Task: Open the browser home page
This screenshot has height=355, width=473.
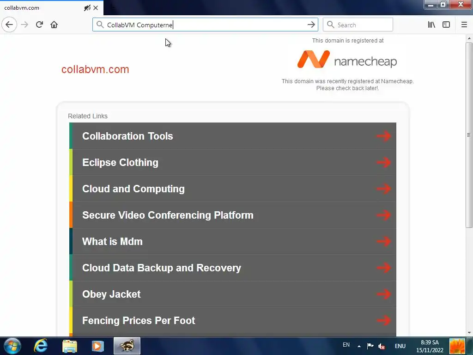Action: point(54,24)
